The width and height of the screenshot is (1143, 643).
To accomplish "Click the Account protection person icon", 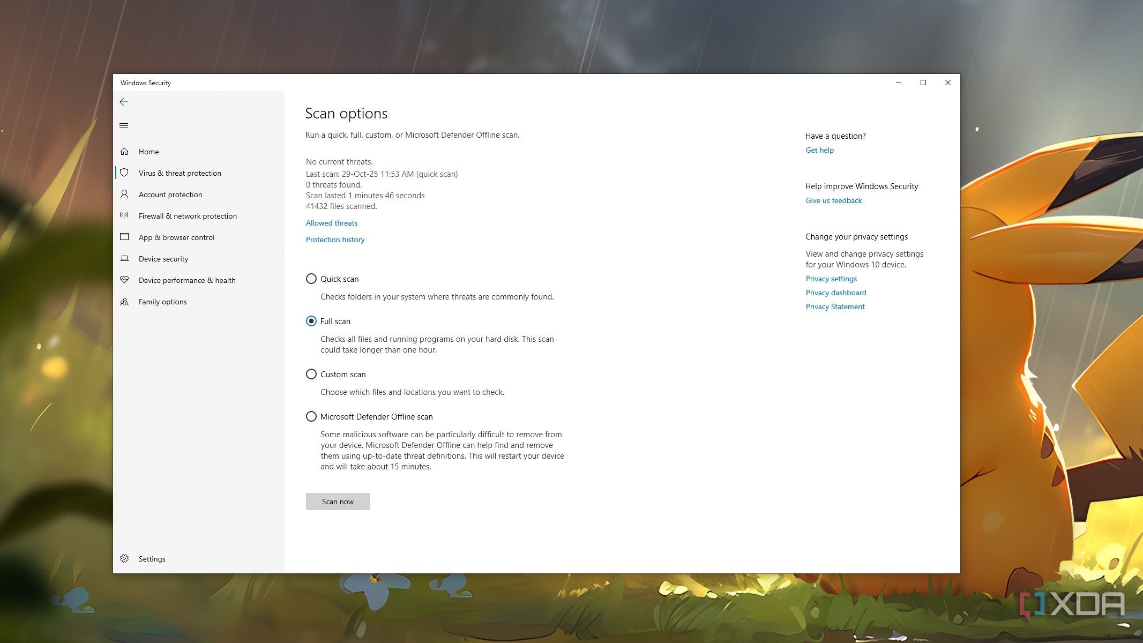I will coord(124,195).
